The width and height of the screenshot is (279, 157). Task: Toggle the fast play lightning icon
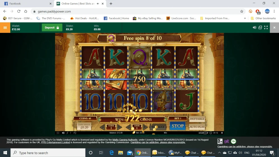[x=67, y=133]
